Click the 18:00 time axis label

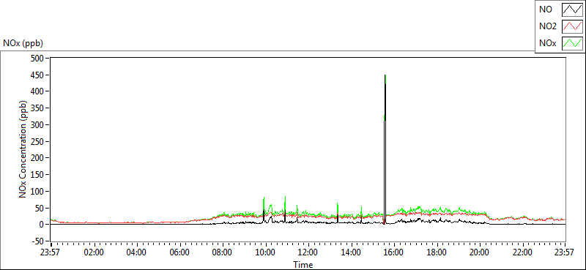(x=436, y=252)
